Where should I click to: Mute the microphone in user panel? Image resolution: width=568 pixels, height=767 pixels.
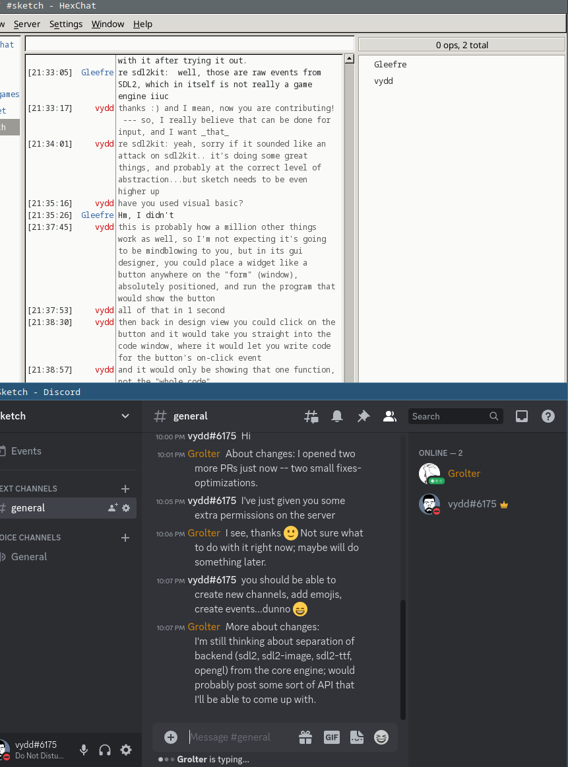(84, 750)
